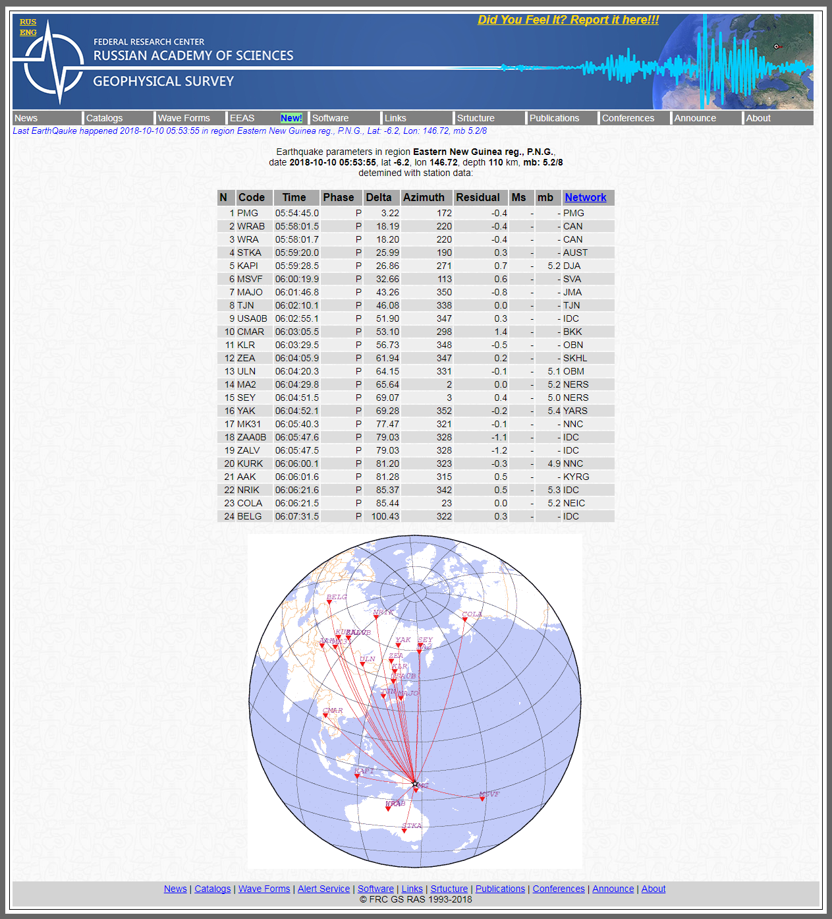Open footer Publications link
832x919 pixels.
[x=501, y=889]
